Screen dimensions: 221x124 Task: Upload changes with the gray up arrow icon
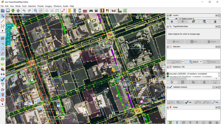[18, 11]
